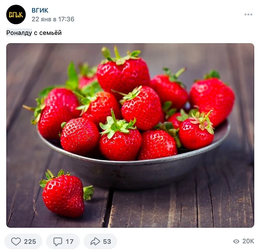Click the rightmost strawberry in the bowl
The height and width of the screenshot is (251, 260).
pyautogui.click(x=212, y=99)
